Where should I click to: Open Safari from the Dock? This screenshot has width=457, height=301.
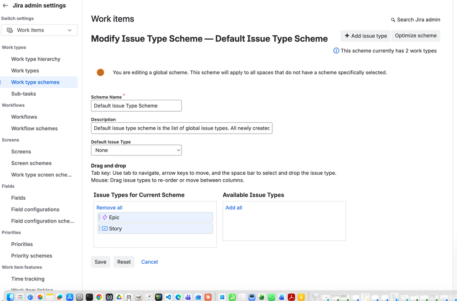pos(30,297)
